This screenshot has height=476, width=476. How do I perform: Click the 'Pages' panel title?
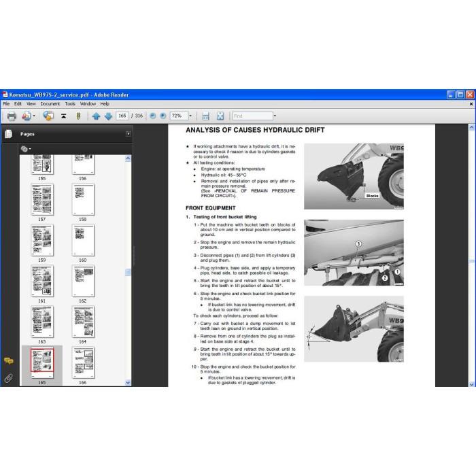click(x=27, y=134)
